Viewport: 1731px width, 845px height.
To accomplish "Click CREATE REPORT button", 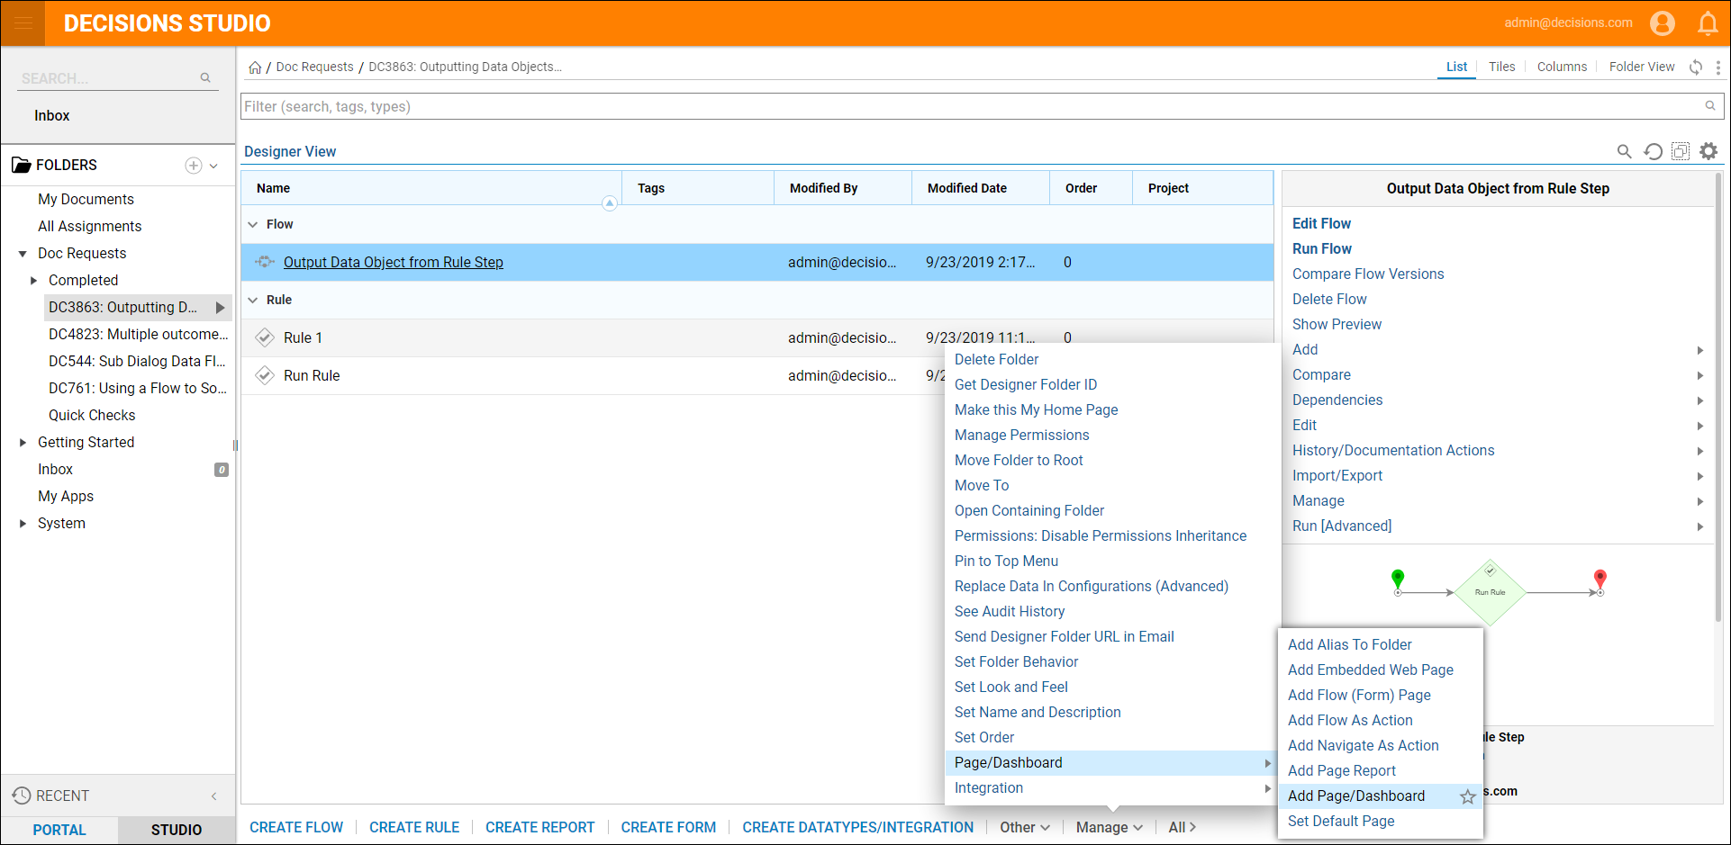I will coord(540,827).
